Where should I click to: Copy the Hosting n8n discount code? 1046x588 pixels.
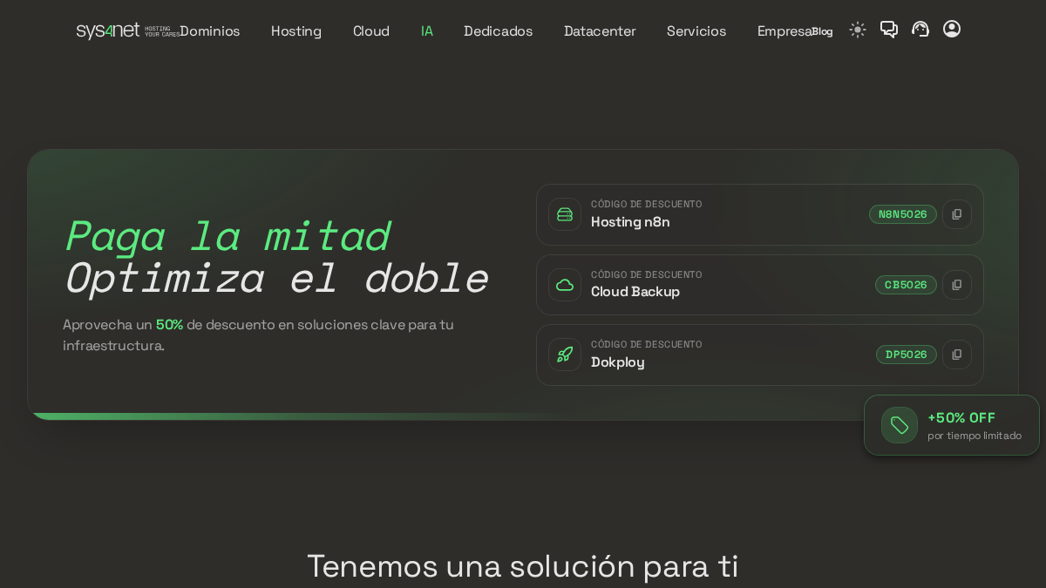point(957,214)
